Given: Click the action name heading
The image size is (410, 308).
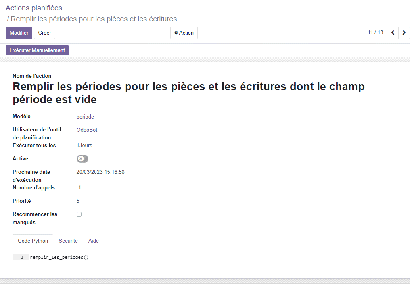Looking at the screenshot, I should tap(188, 93).
